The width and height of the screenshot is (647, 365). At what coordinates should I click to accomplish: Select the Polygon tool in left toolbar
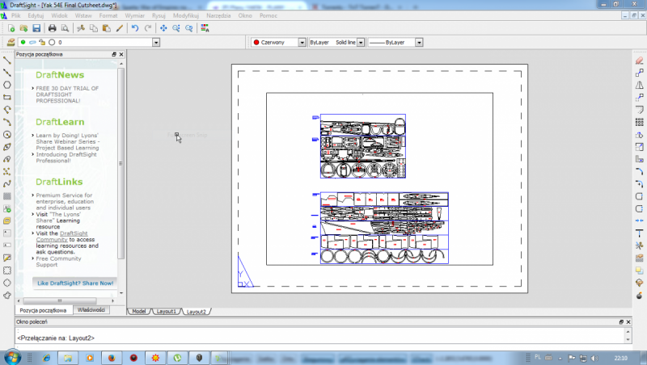6,85
